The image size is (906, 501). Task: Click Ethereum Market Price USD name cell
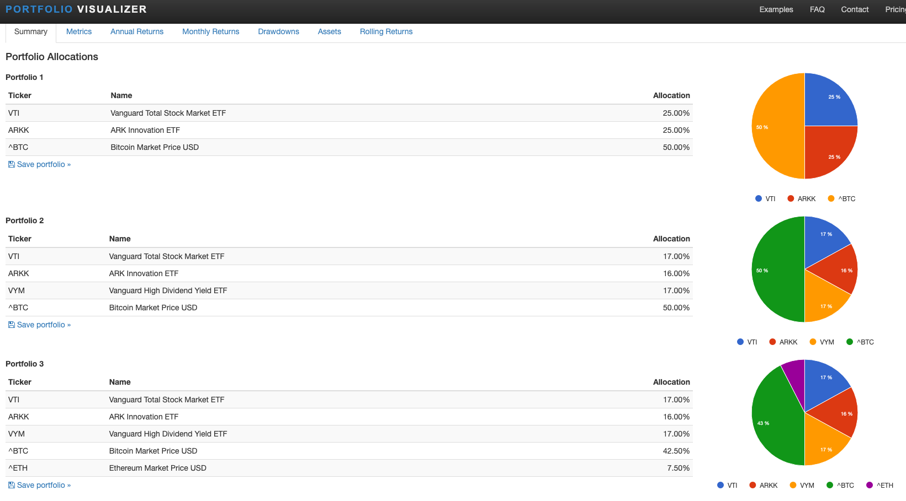click(158, 468)
